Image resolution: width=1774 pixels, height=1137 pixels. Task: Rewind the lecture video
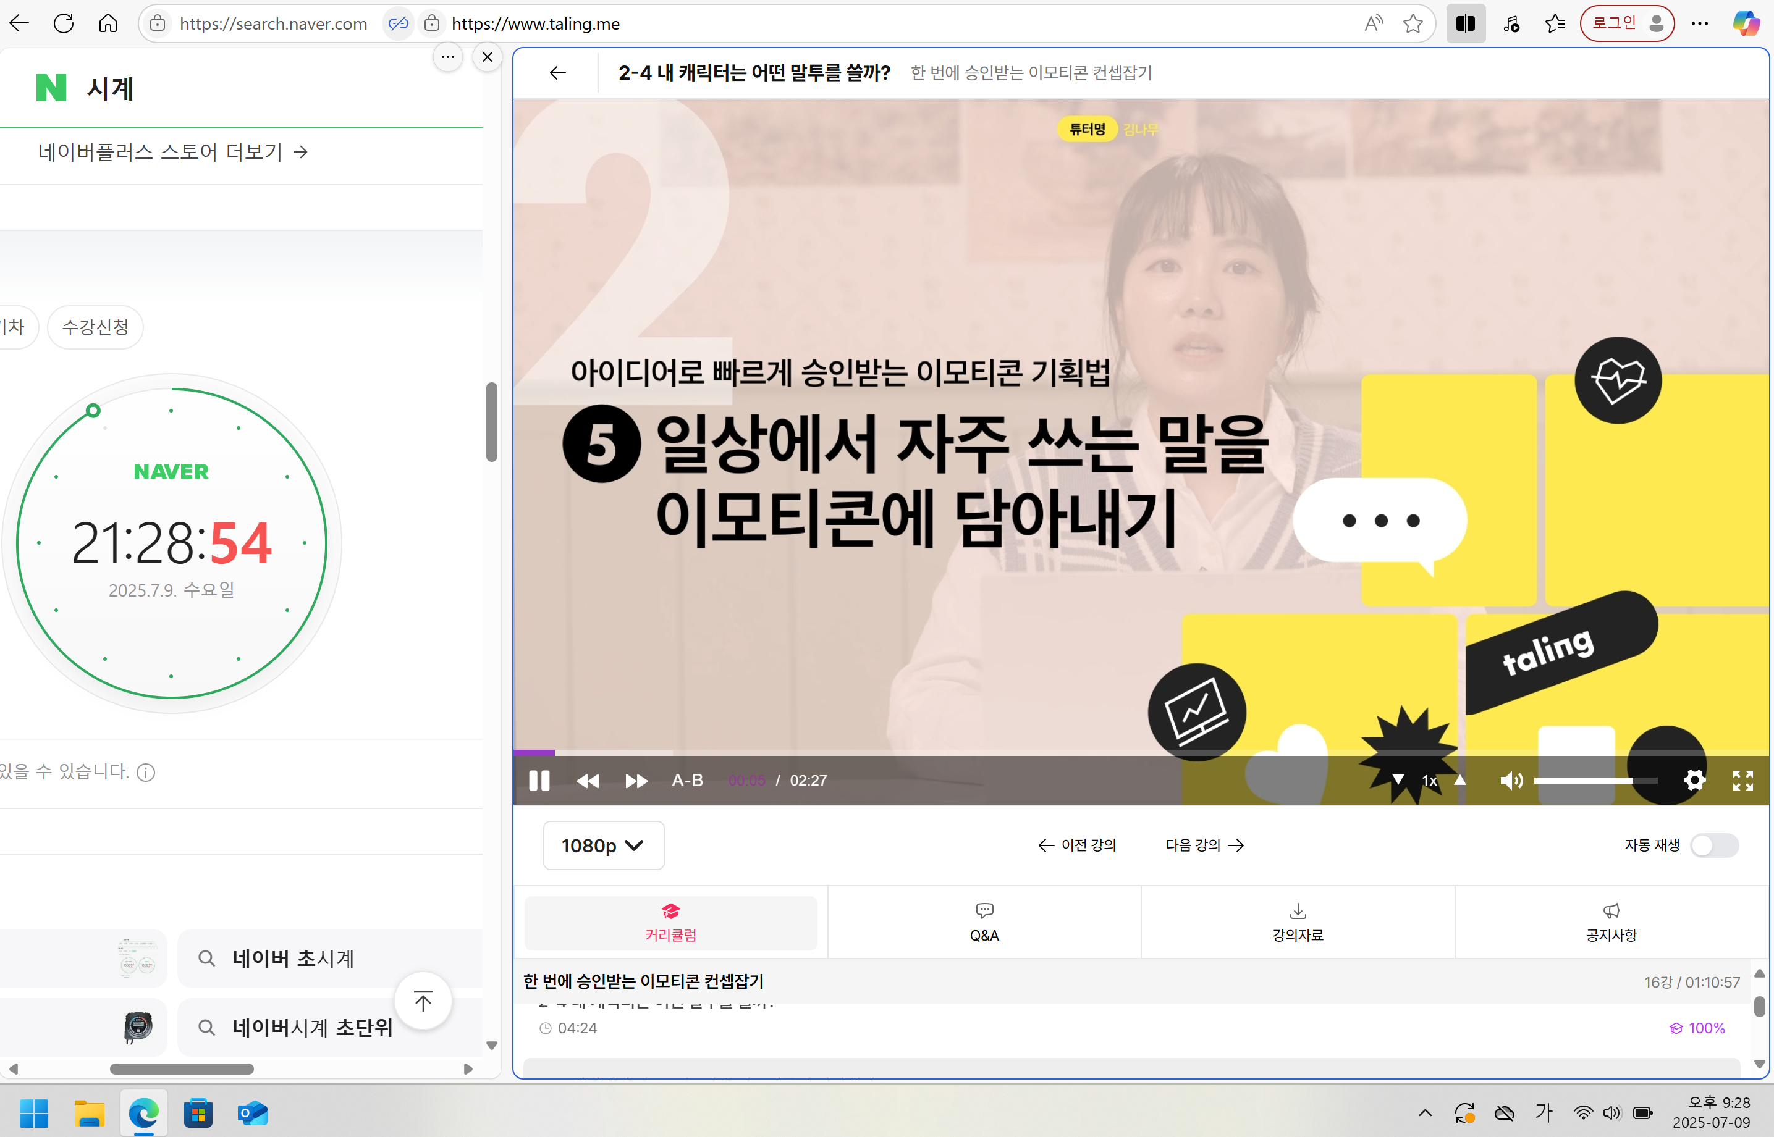588,781
